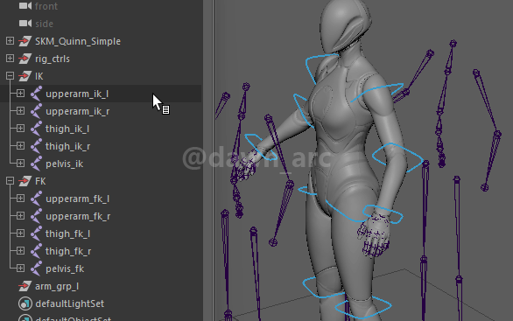This screenshot has height=321, width=513.
Task: Select thigh_fk_l joint name
Action: pyautogui.click(x=67, y=234)
